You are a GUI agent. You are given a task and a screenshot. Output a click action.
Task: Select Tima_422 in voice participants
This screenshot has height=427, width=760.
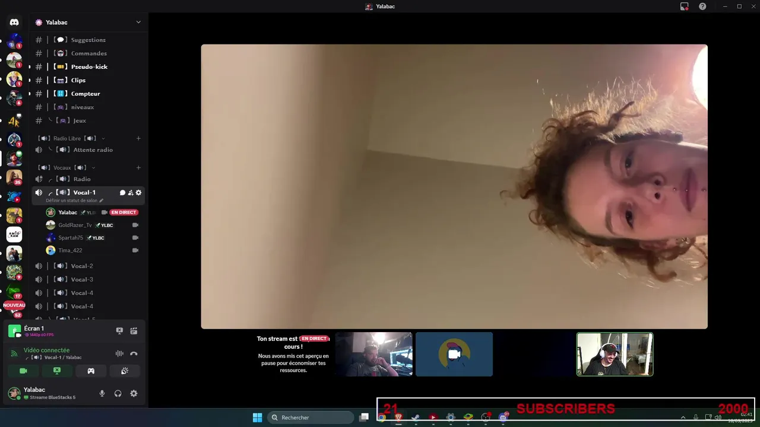92,250
